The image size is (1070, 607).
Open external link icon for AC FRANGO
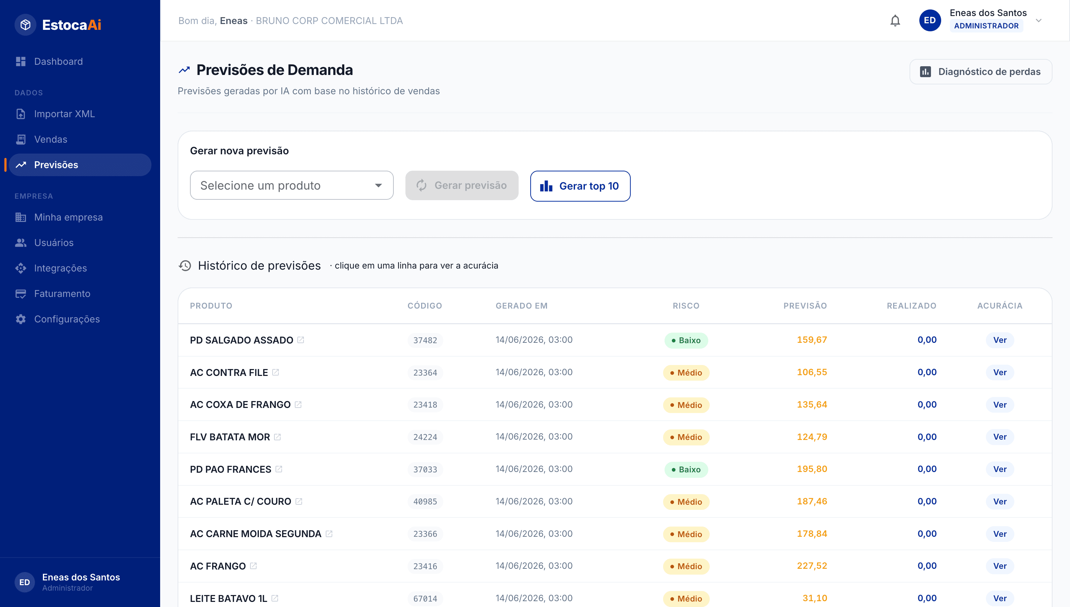[253, 566]
